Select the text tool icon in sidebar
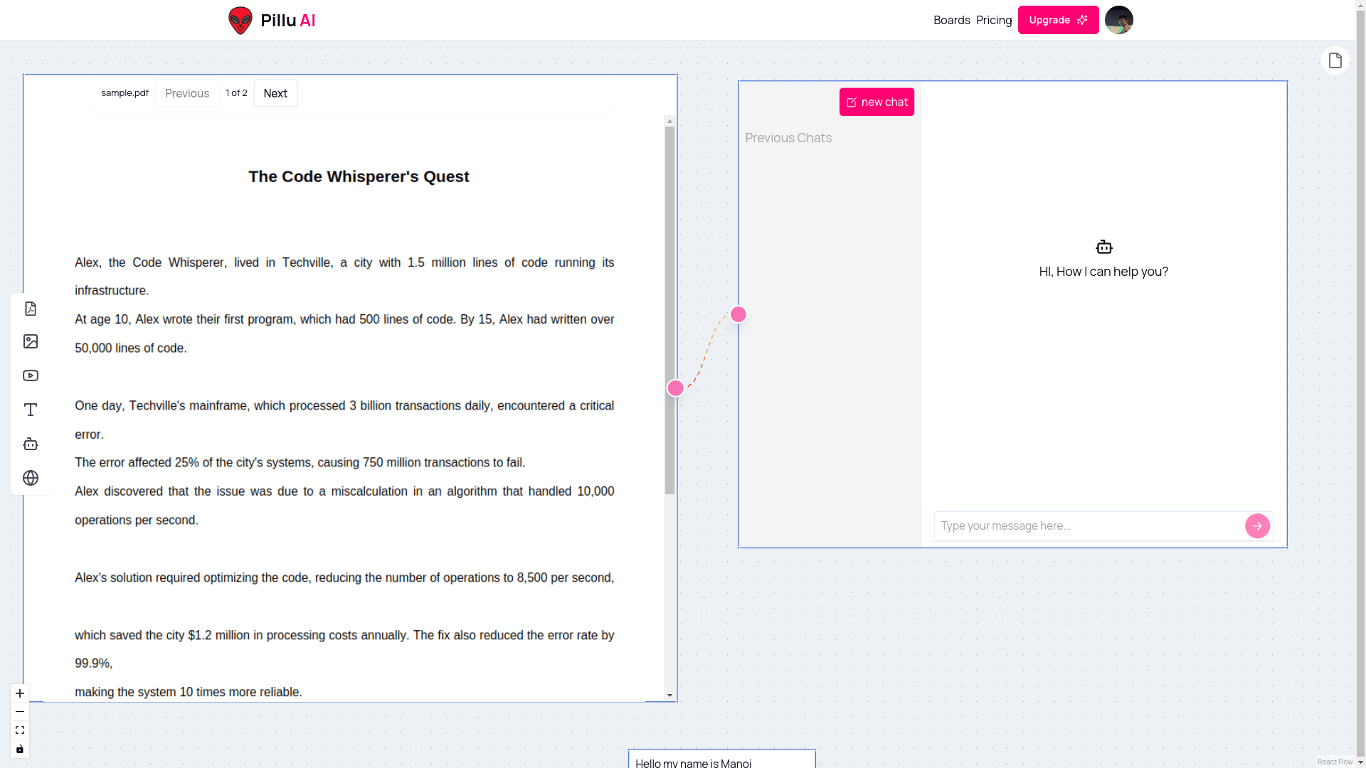The width and height of the screenshot is (1366, 768). 31,410
